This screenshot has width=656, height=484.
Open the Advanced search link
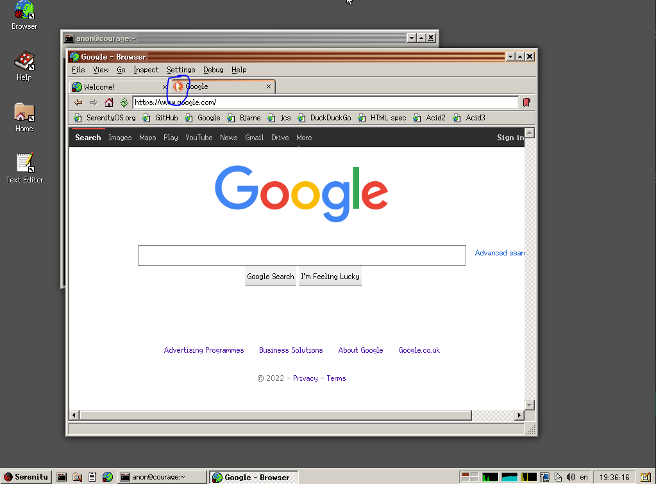pos(500,252)
